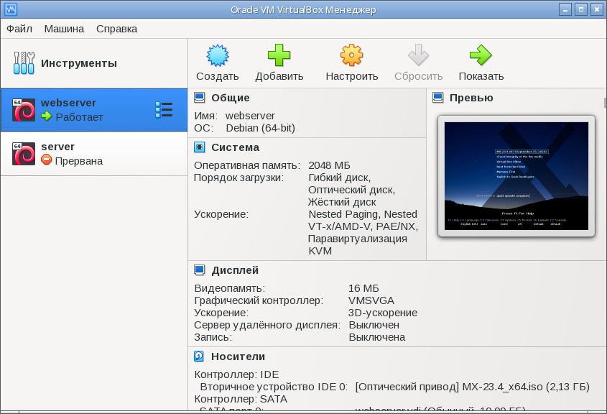Click the Оперативная память label
This screenshot has height=414, width=607.
247,165
